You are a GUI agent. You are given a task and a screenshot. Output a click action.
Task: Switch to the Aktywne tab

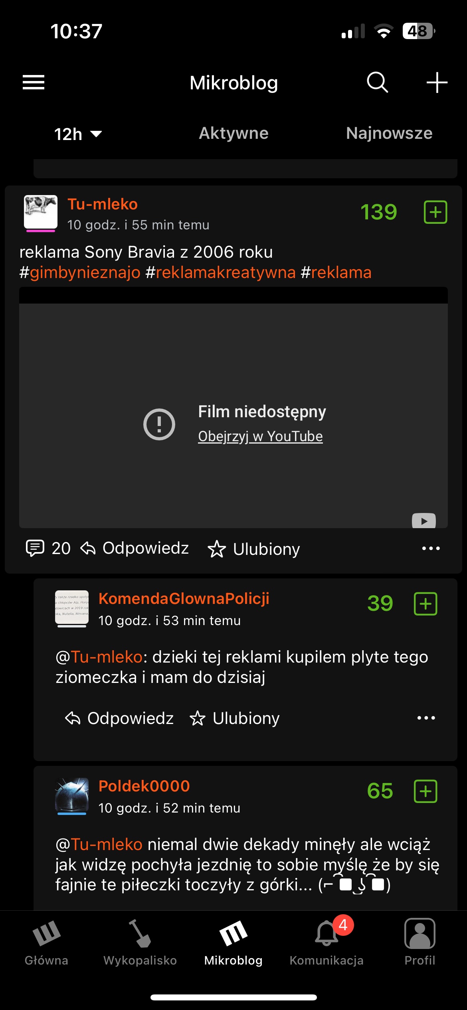[234, 133]
